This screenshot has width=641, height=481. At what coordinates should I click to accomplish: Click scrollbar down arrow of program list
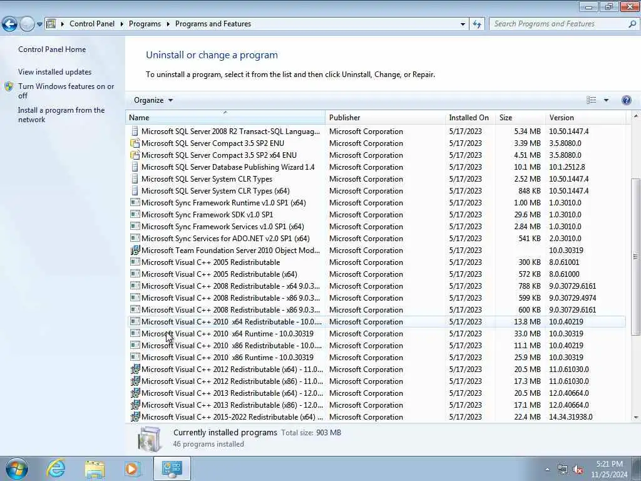(x=636, y=417)
